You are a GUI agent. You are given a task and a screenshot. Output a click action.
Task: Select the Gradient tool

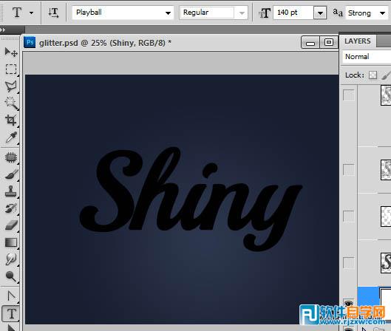click(11, 242)
